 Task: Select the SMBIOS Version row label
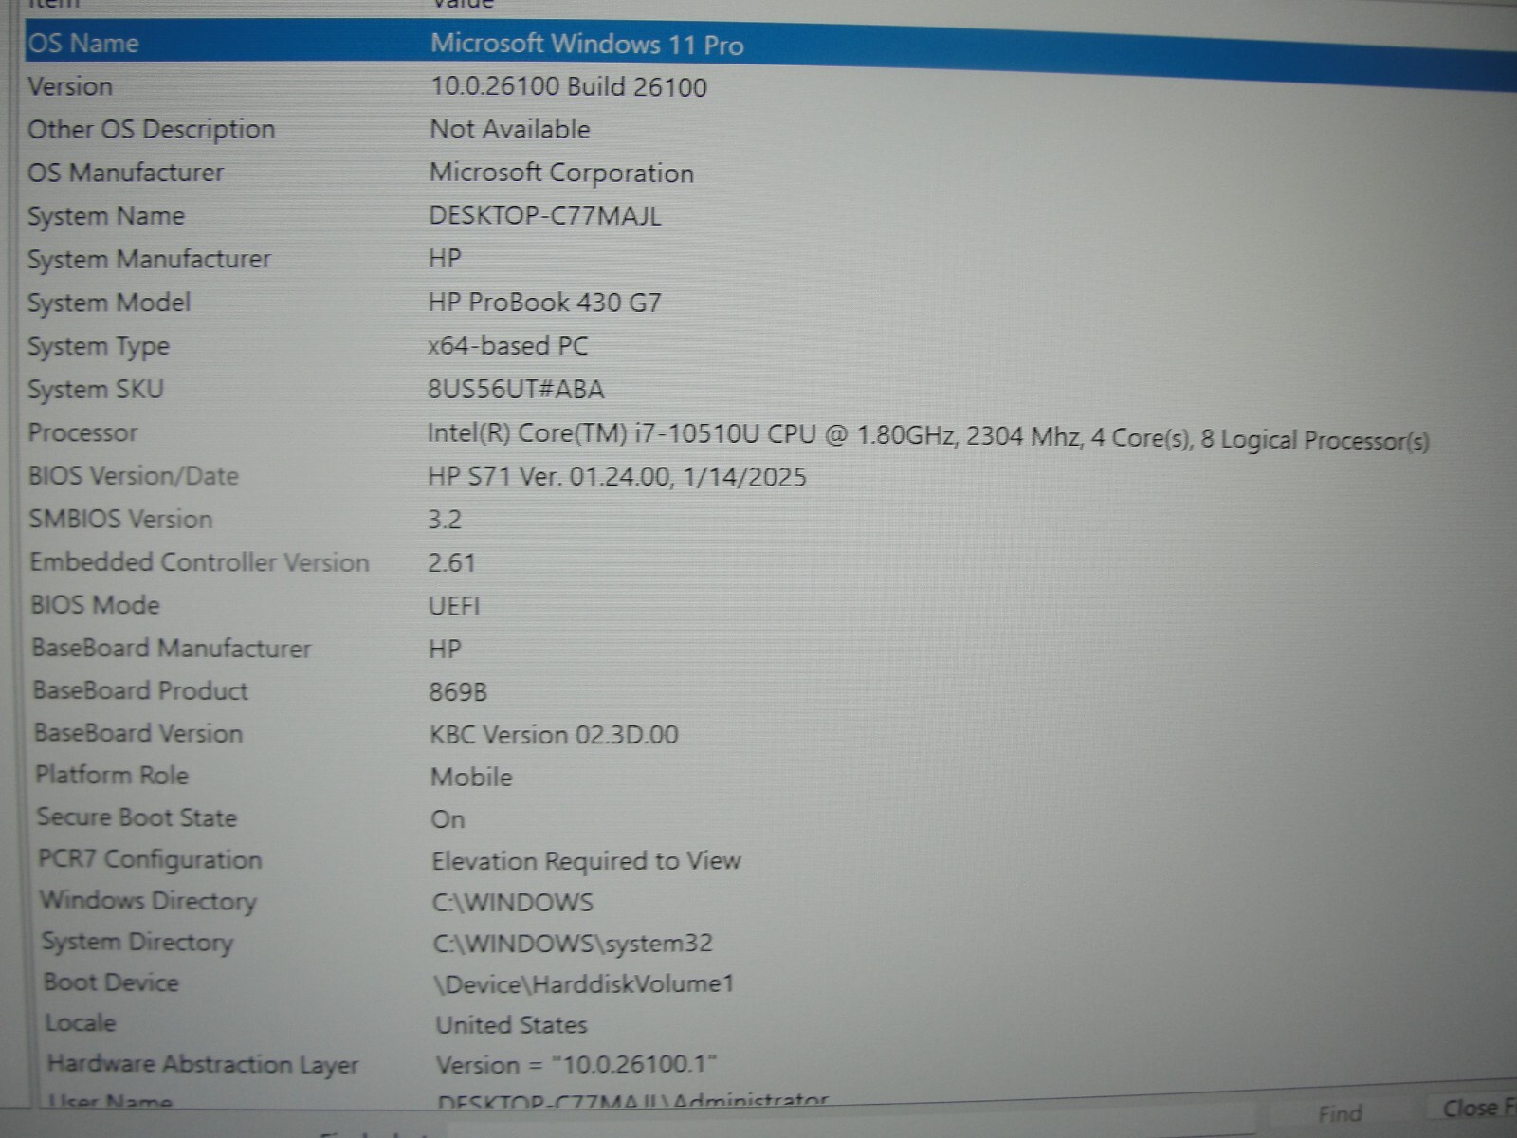(120, 520)
